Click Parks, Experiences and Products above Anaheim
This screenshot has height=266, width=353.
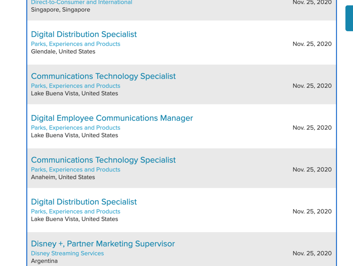click(x=76, y=170)
